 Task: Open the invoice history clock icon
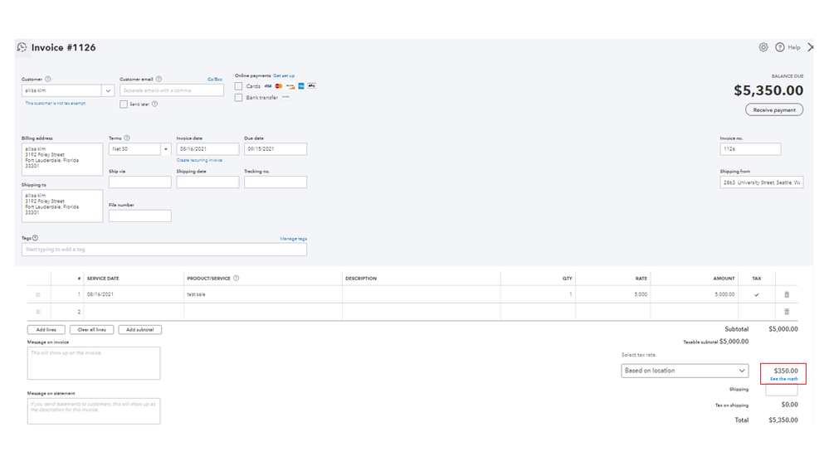click(x=22, y=47)
